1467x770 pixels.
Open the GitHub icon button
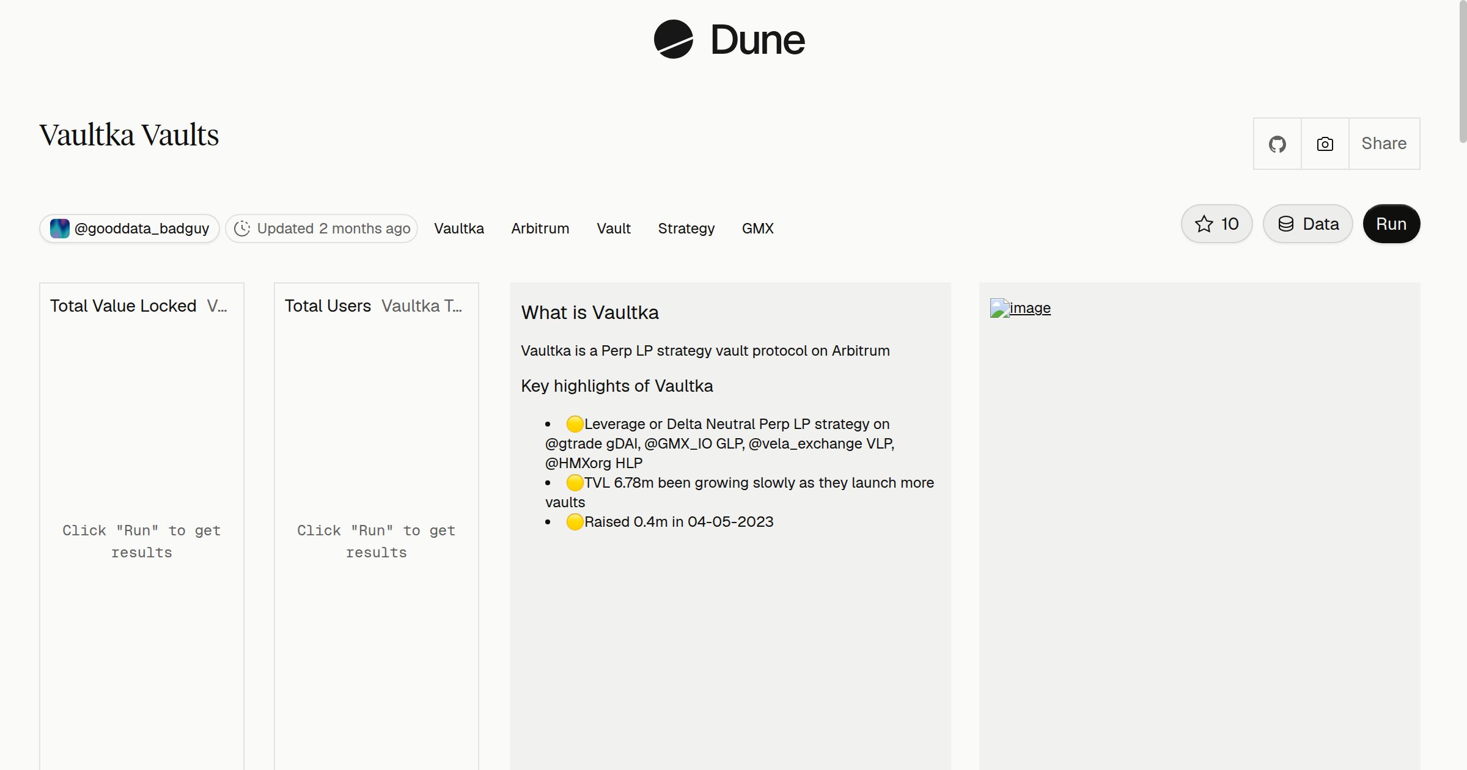1278,144
